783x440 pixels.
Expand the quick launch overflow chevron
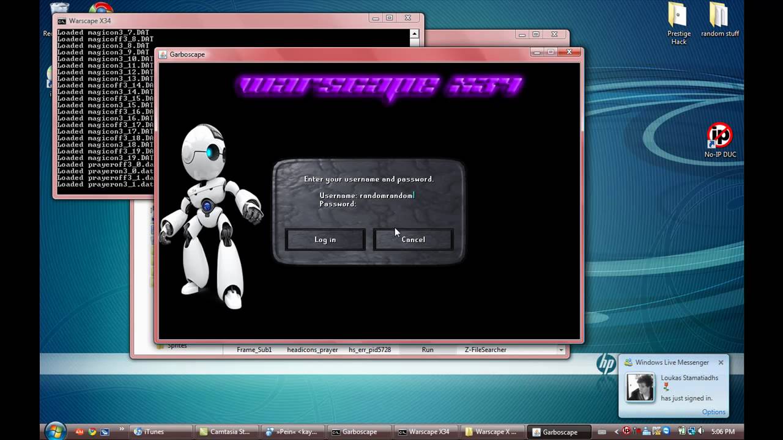[121, 429]
